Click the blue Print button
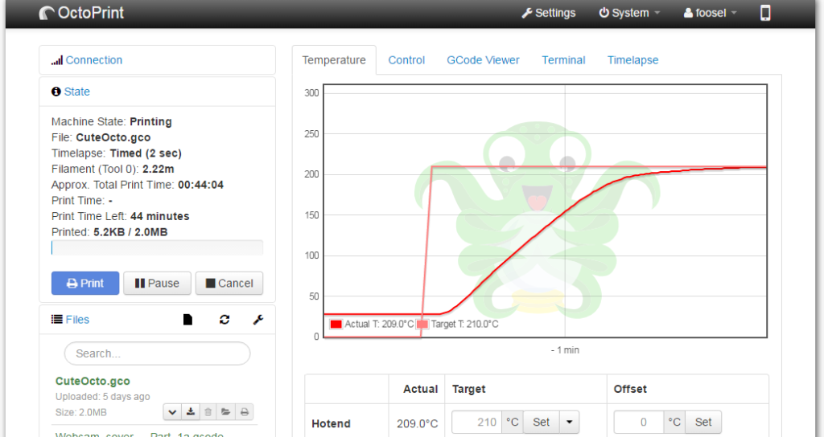Viewport: 824px width, 437px height. [x=85, y=284]
